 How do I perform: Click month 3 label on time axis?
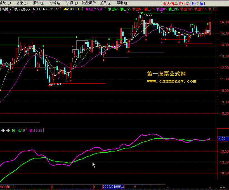[x=52, y=187]
